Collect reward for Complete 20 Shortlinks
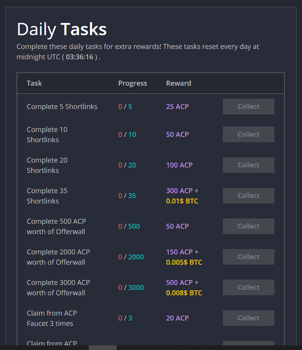 248,165
